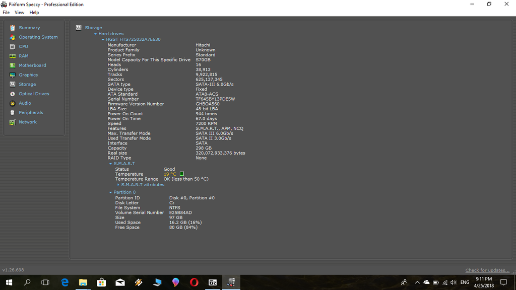Click the tracks value '9,922,815'
The image size is (516, 290).
click(206, 75)
